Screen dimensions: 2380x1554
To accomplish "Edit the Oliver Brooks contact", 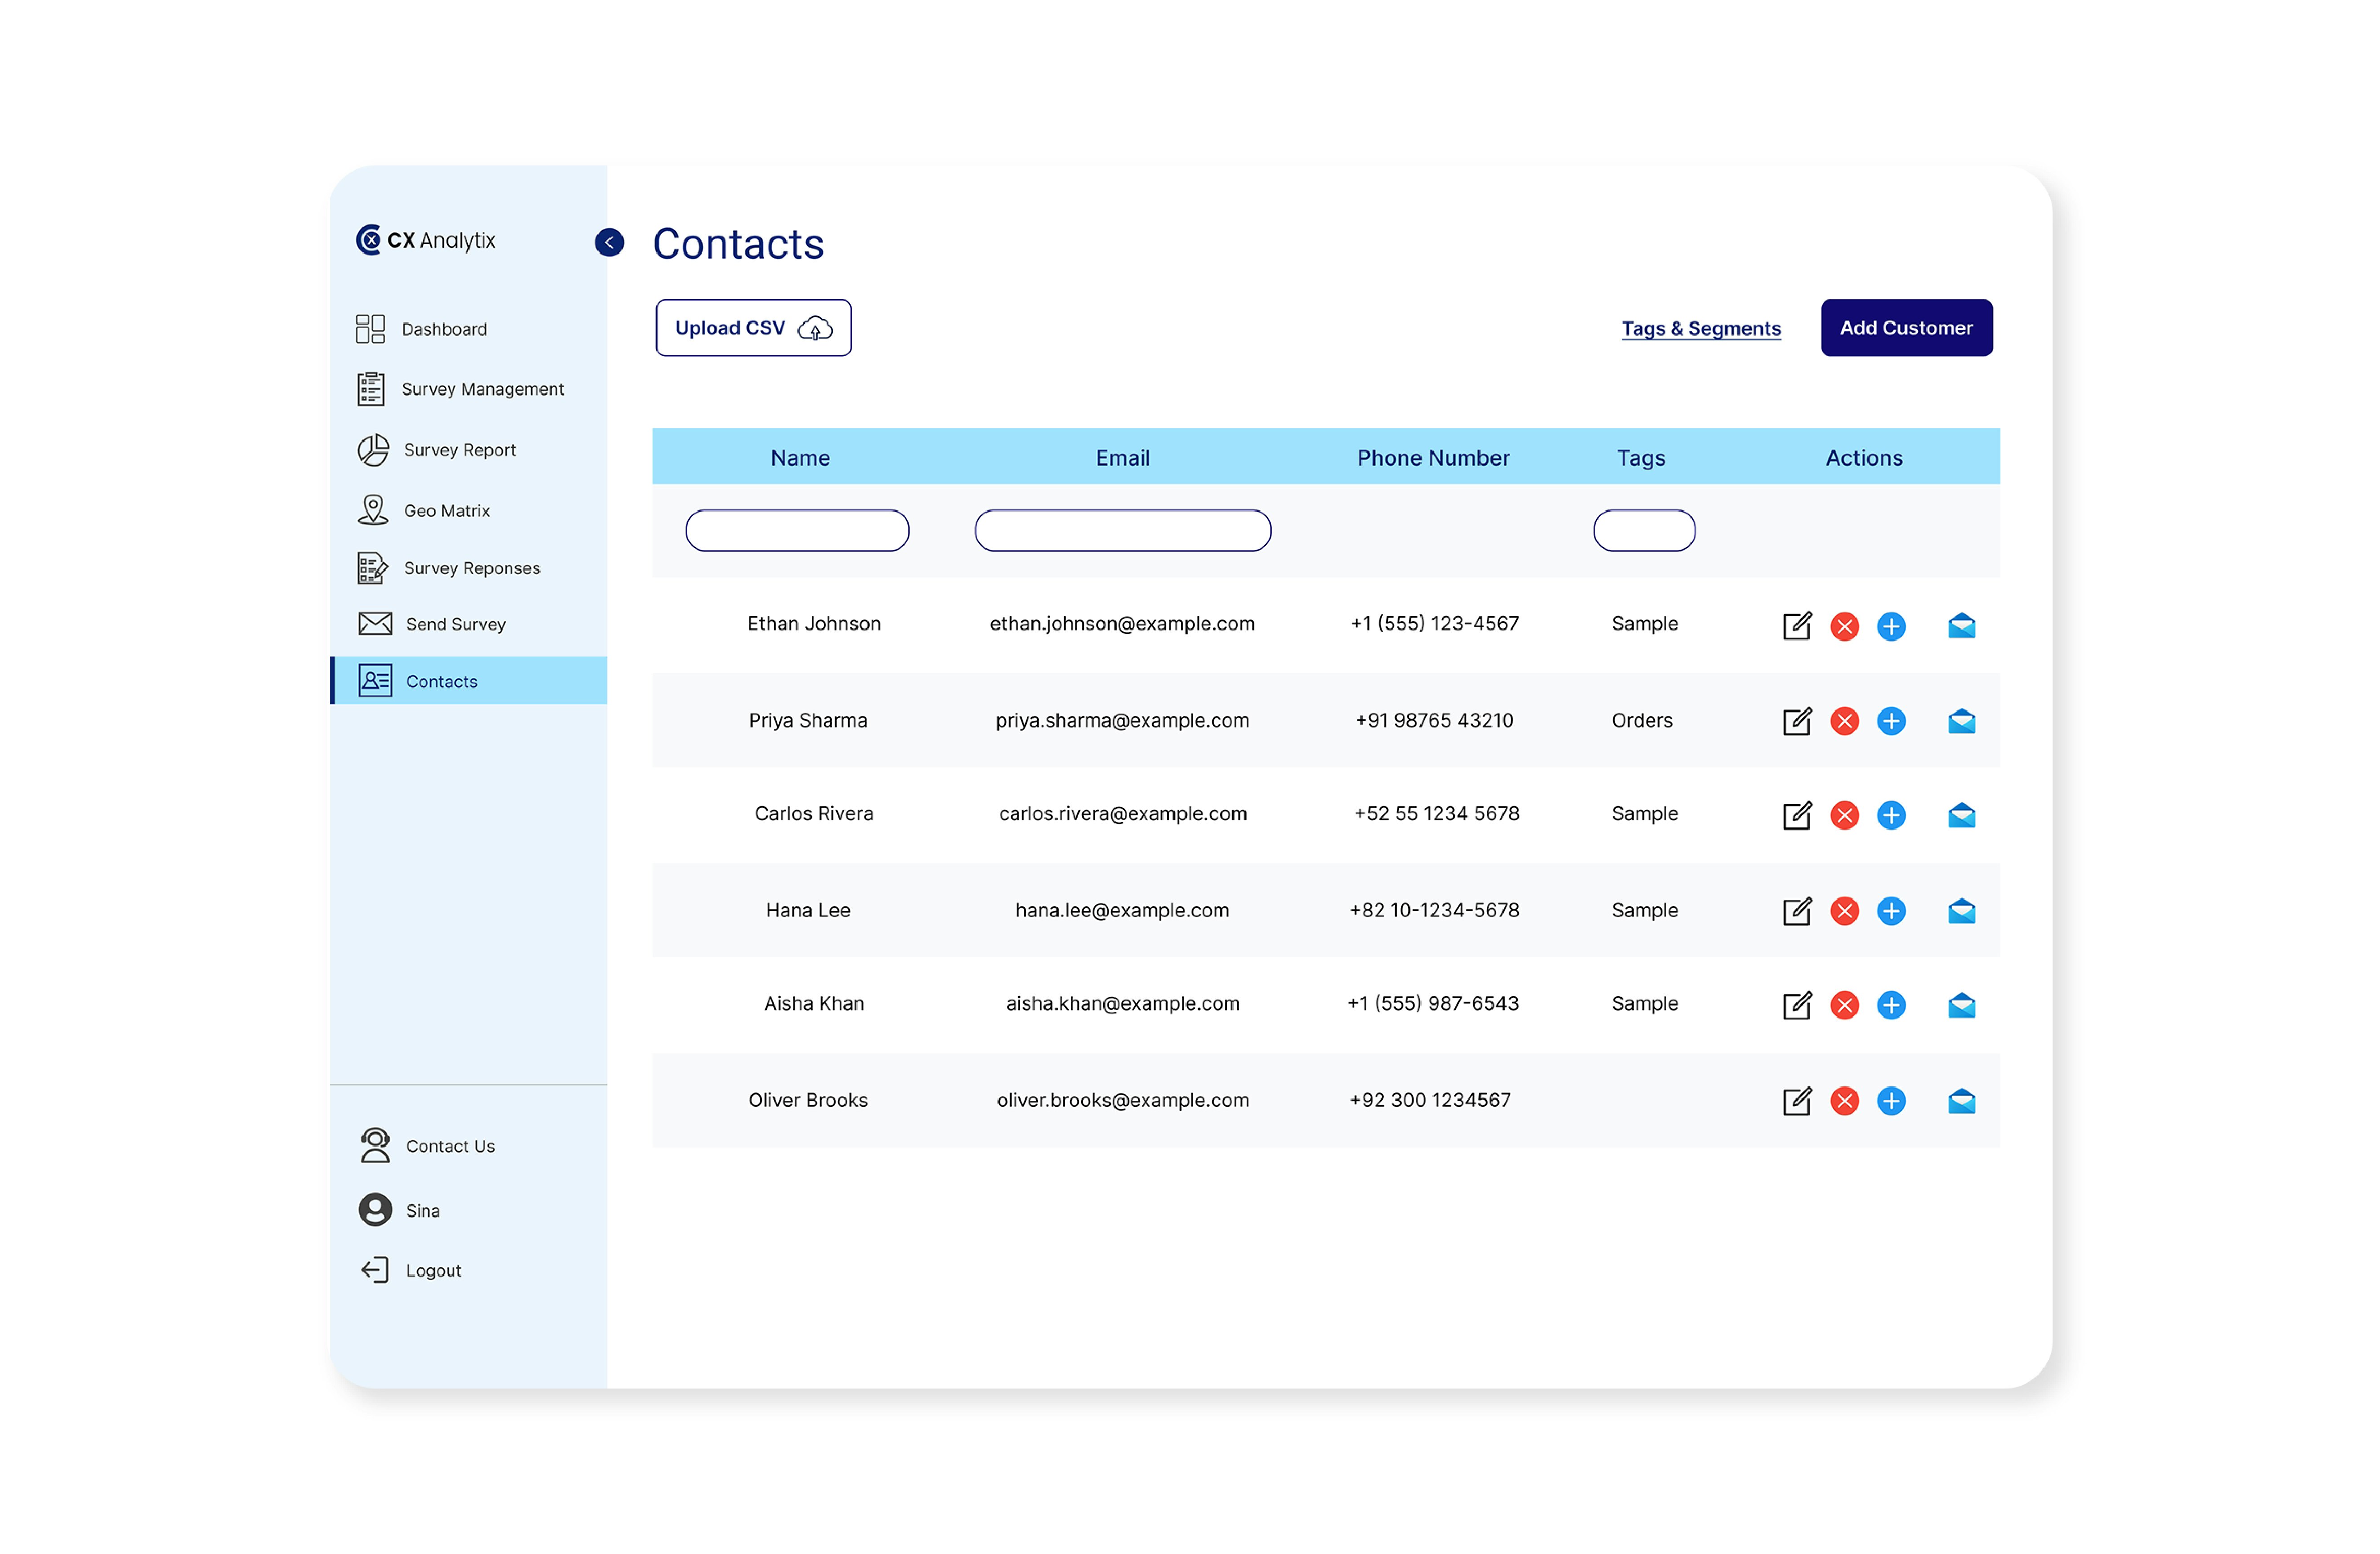I will (1797, 1101).
